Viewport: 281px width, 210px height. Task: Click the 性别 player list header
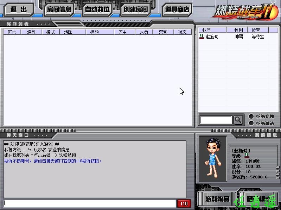237,30
